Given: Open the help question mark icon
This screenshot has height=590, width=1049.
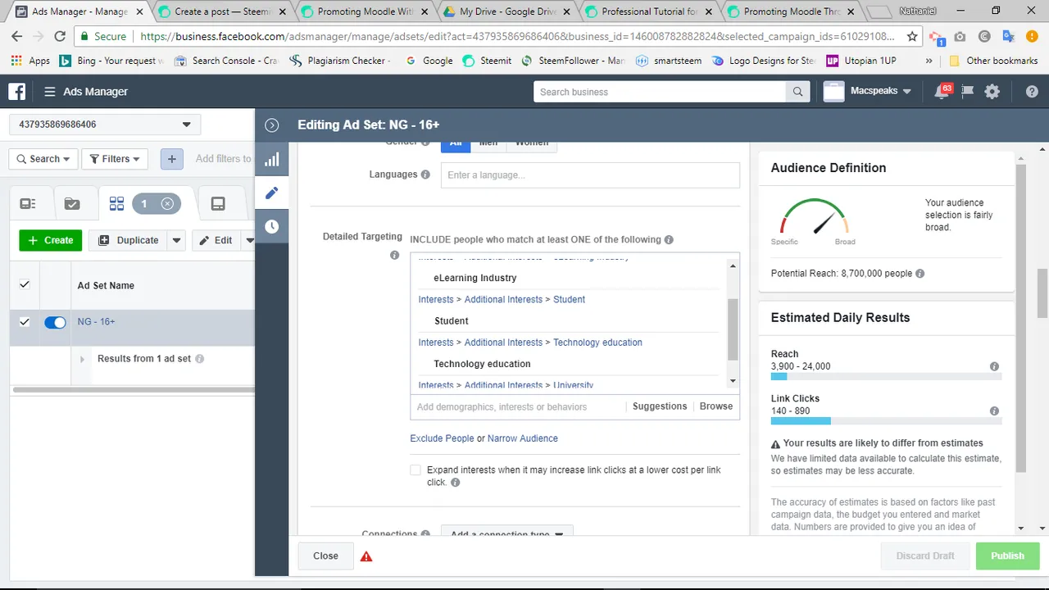Looking at the screenshot, I should coord(1032,92).
